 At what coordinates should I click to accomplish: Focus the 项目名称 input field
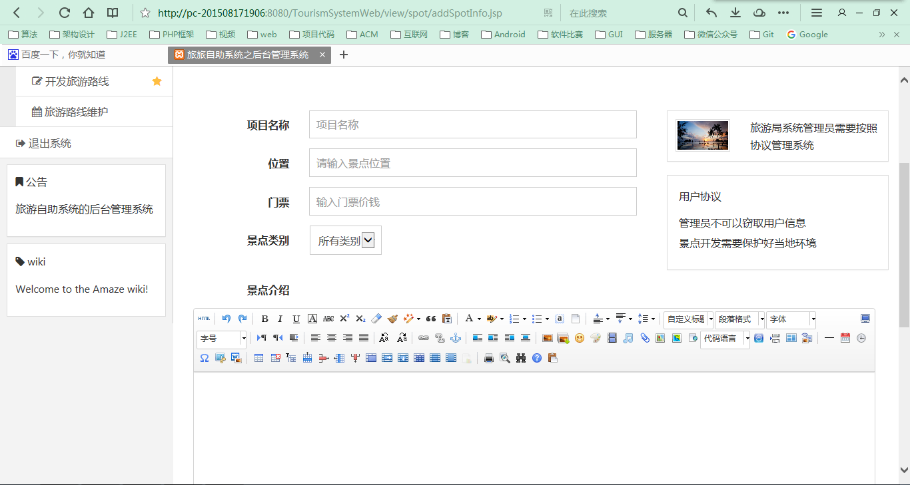pos(473,124)
